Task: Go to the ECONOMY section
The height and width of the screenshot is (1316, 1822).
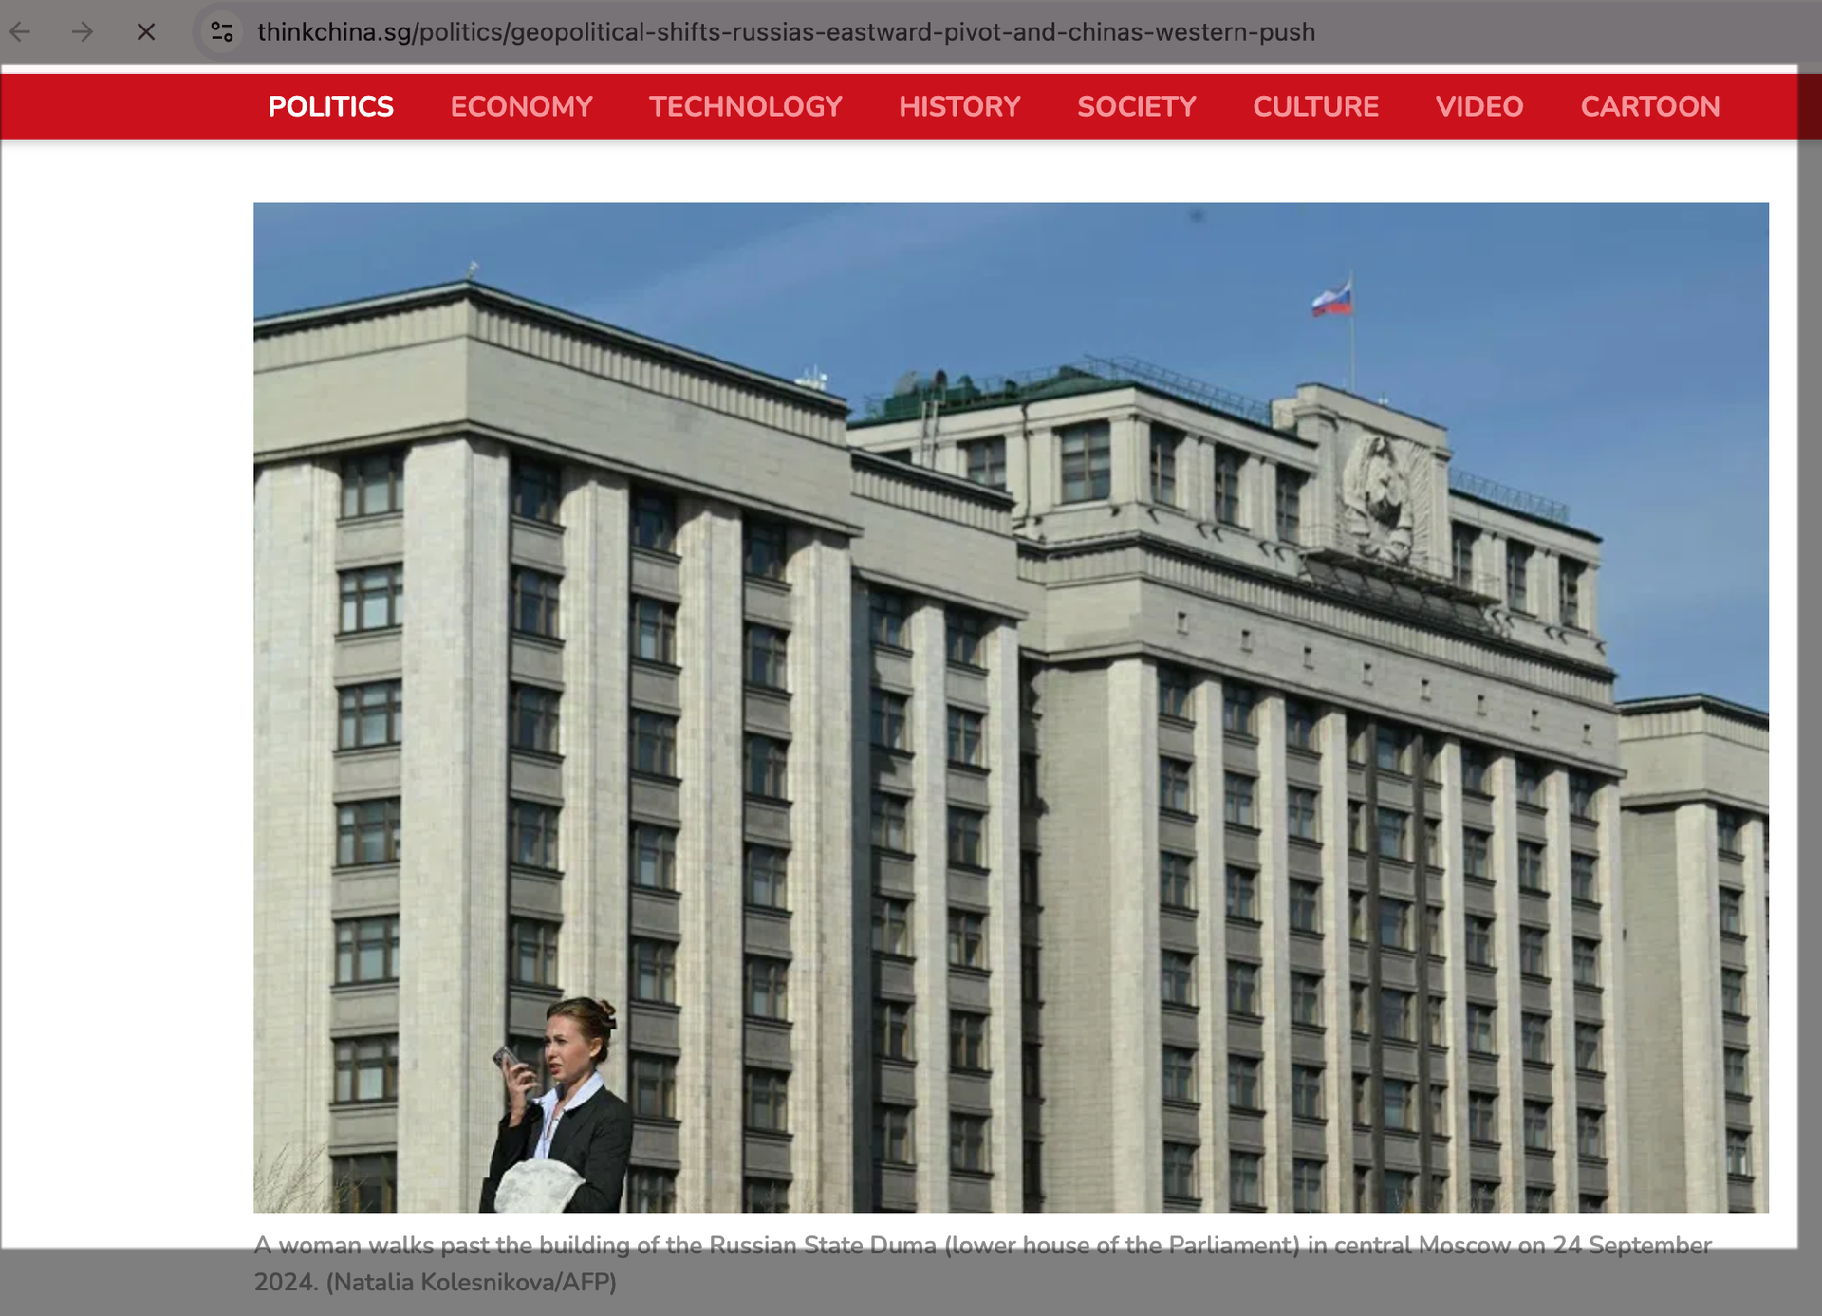Action: coord(521,106)
